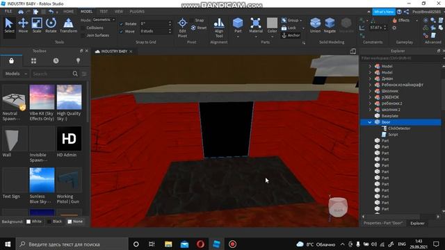Toggle the Collisions checkbox
445x250 pixels.
click(x=83, y=28)
